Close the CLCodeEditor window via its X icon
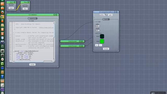Image resolution: width=167 pixels, height=94 pixels. tap(56, 15)
